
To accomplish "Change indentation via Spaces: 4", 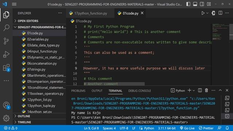I will (109, 128).
